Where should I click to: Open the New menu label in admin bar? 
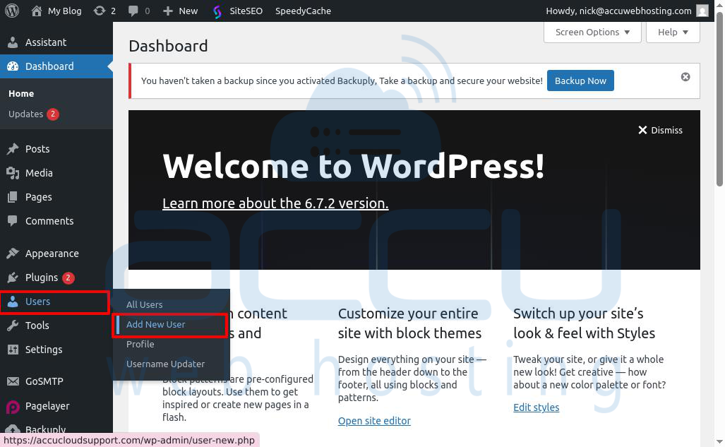[188, 11]
